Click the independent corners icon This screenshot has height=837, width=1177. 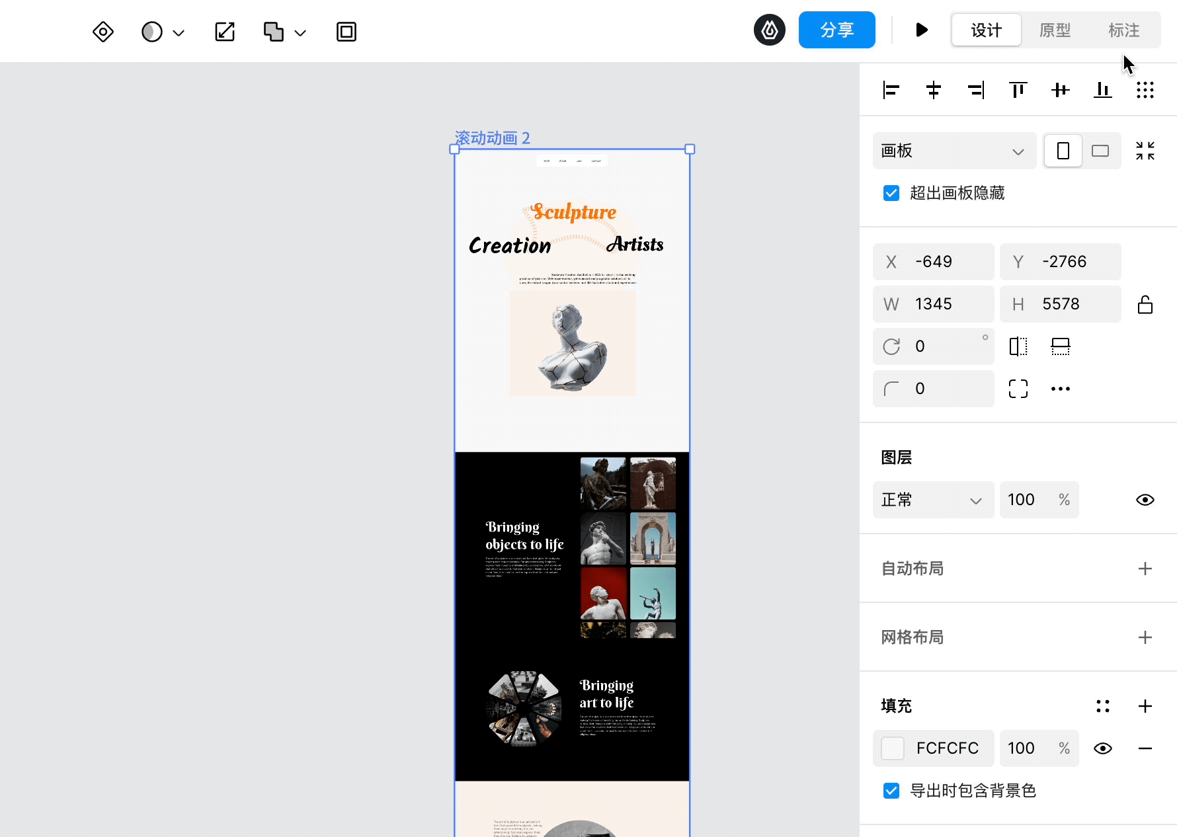tap(1018, 389)
